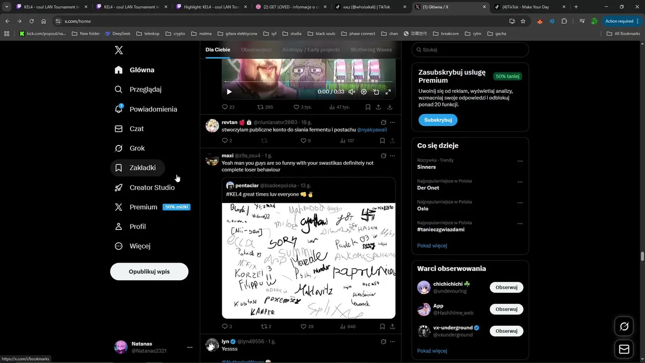Open Czat messages in sidebar
This screenshot has height=363, width=645.
[130, 129]
